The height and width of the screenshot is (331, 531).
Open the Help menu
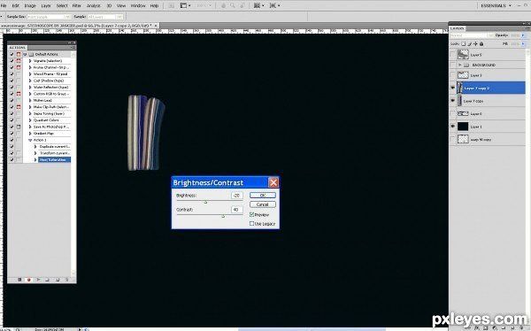154,6
